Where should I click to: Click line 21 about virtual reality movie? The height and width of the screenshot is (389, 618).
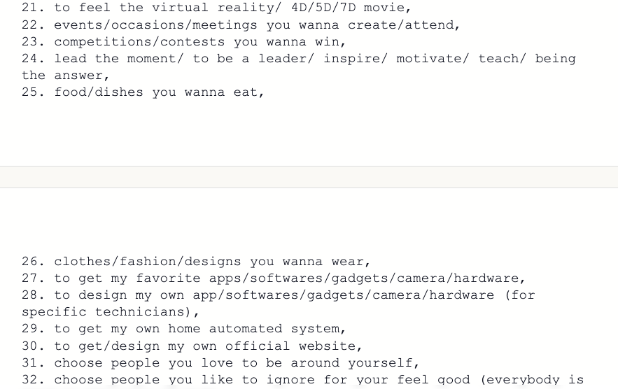pos(216,8)
